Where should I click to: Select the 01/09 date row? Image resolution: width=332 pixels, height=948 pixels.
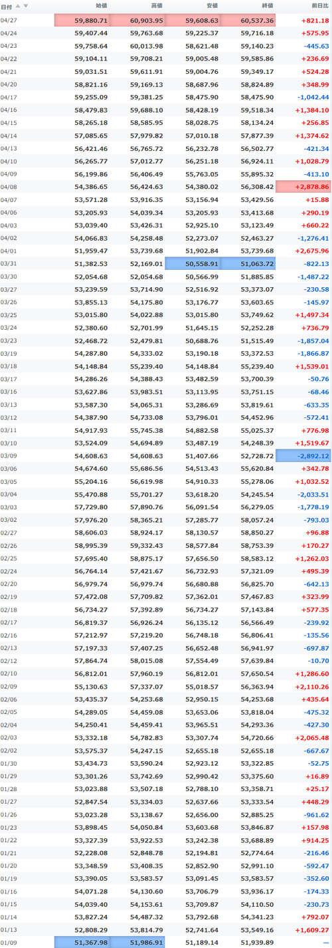(x=166, y=942)
